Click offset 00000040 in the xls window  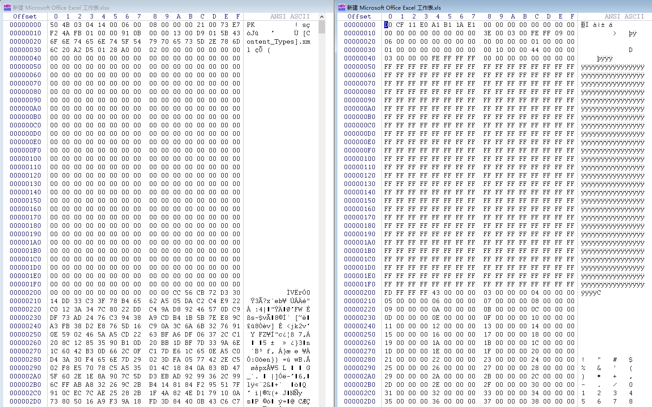pos(359,58)
